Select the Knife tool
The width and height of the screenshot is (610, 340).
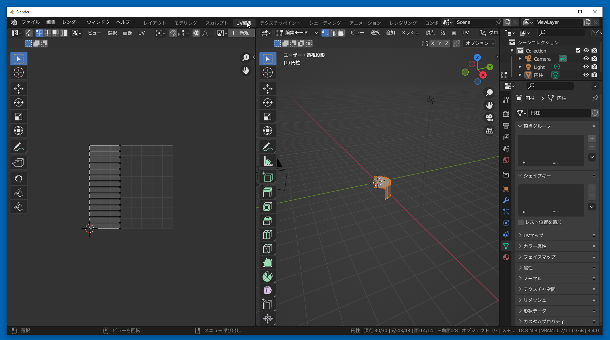267,249
